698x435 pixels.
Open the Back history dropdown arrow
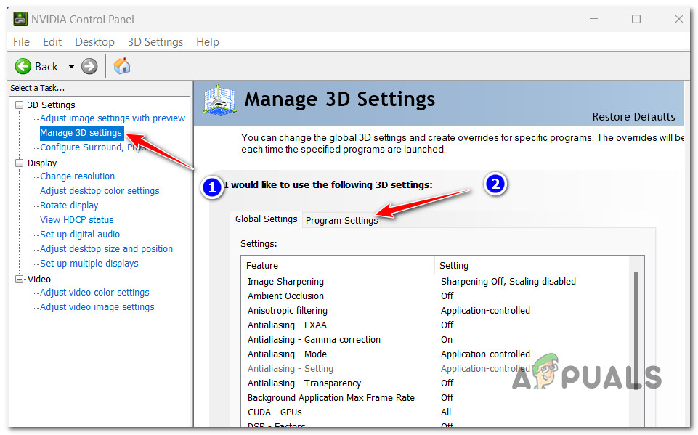tap(71, 66)
